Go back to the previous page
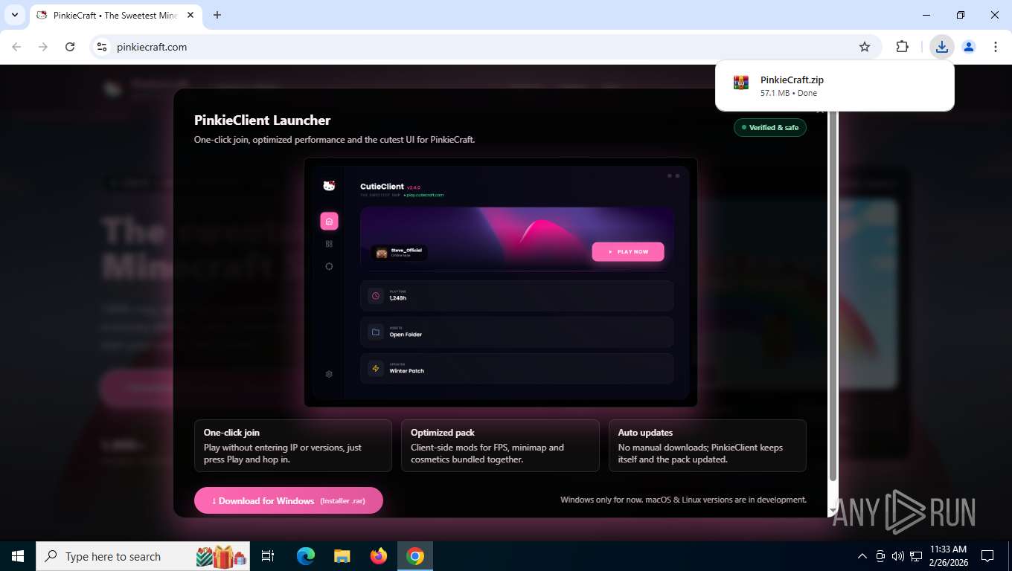 16,47
